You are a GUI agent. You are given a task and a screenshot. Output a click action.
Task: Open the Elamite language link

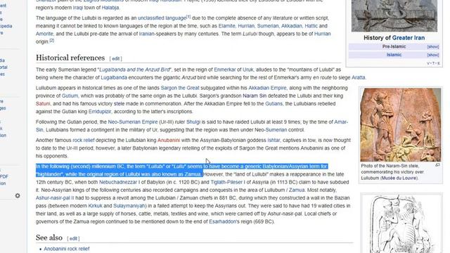point(226,26)
